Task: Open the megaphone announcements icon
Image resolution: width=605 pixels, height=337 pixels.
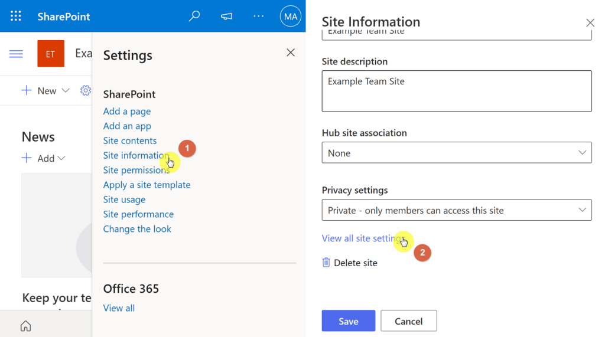Action: pos(226,16)
